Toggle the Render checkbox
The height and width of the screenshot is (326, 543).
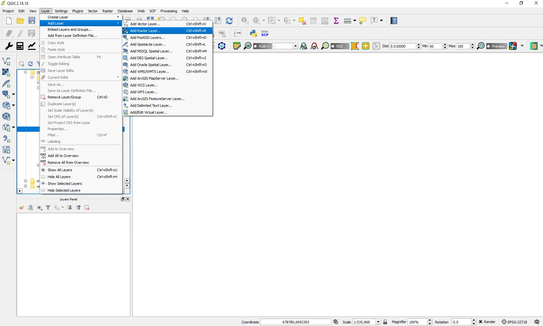[481, 322]
